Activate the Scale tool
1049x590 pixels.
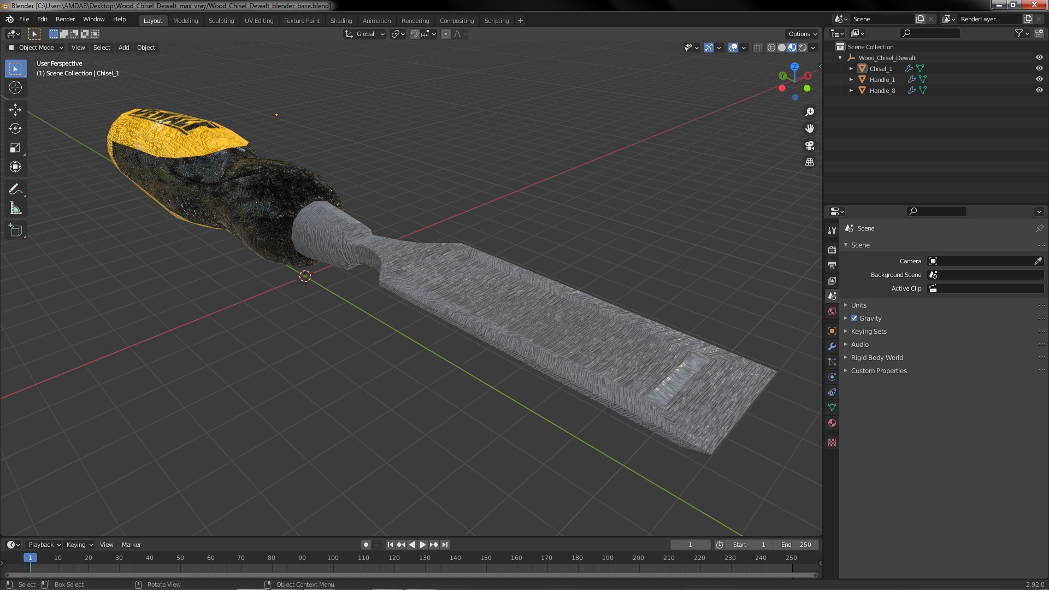[15, 148]
